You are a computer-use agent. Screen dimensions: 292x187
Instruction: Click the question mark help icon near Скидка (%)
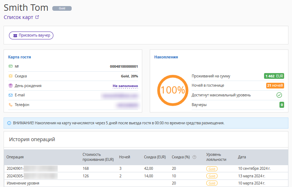click(x=194, y=157)
